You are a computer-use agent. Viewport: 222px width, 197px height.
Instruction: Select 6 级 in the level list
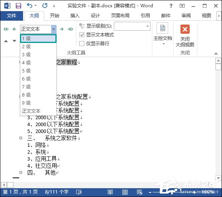[x=38, y=79]
